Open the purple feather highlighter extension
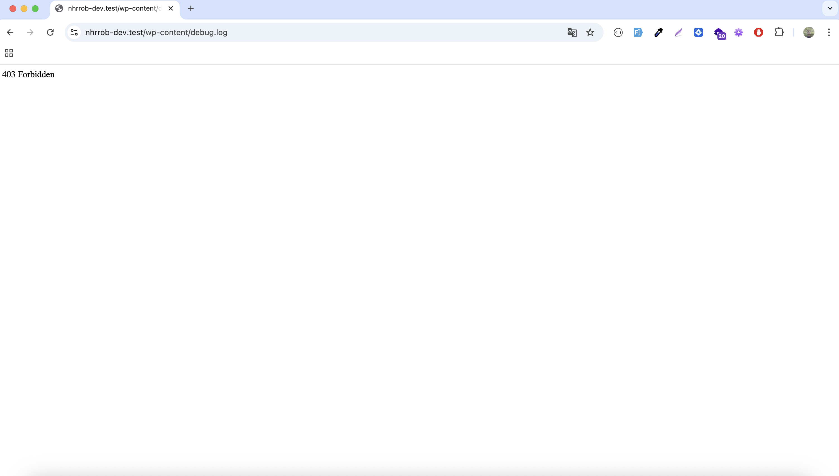The image size is (839, 476). pos(678,32)
